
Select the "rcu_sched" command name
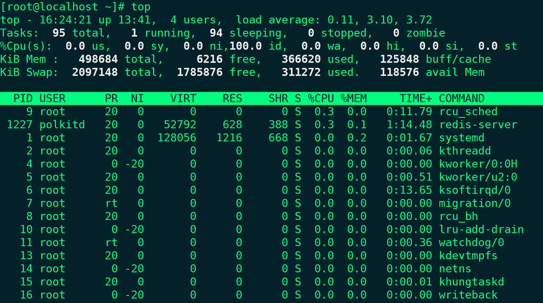pyautogui.click(x=468, y=112)
